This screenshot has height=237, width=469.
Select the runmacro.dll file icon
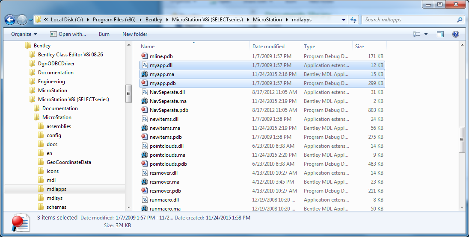click(x=145, y=199)
